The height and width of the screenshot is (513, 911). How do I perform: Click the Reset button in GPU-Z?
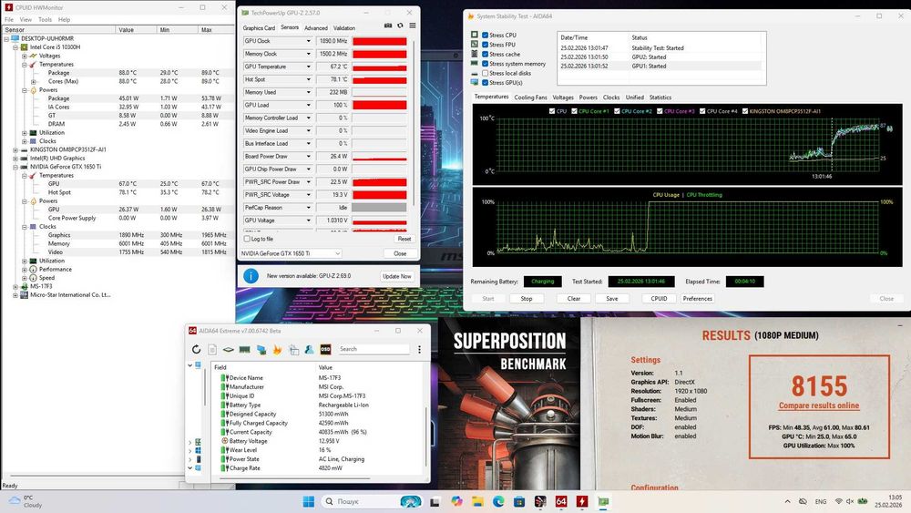pyautogui.click(x=404, y=239)
